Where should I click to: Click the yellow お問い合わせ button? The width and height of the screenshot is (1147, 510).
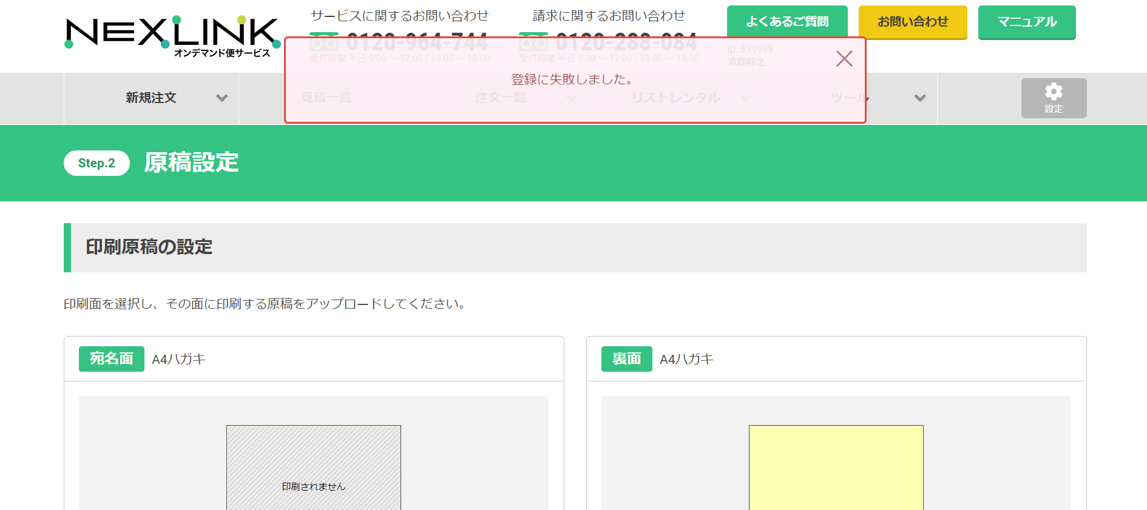(913, 22)
